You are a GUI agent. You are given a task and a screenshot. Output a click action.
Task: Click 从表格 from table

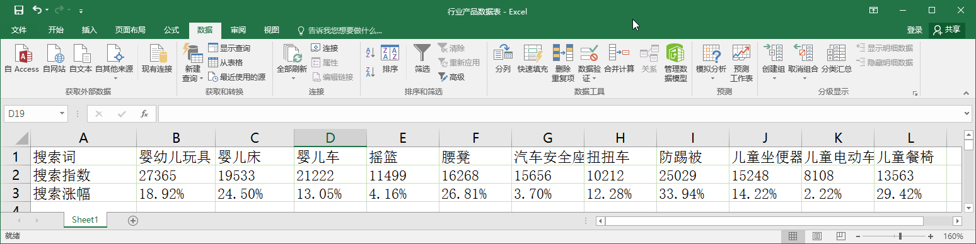pos(226,63)
